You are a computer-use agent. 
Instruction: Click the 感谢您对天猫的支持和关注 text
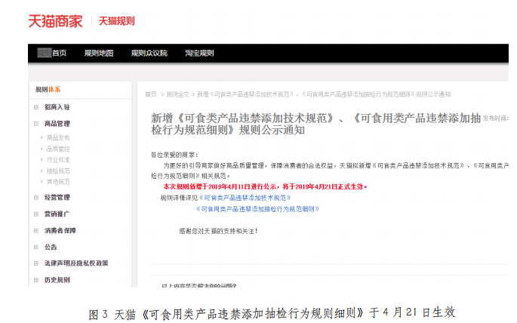(x=218, y=232)
